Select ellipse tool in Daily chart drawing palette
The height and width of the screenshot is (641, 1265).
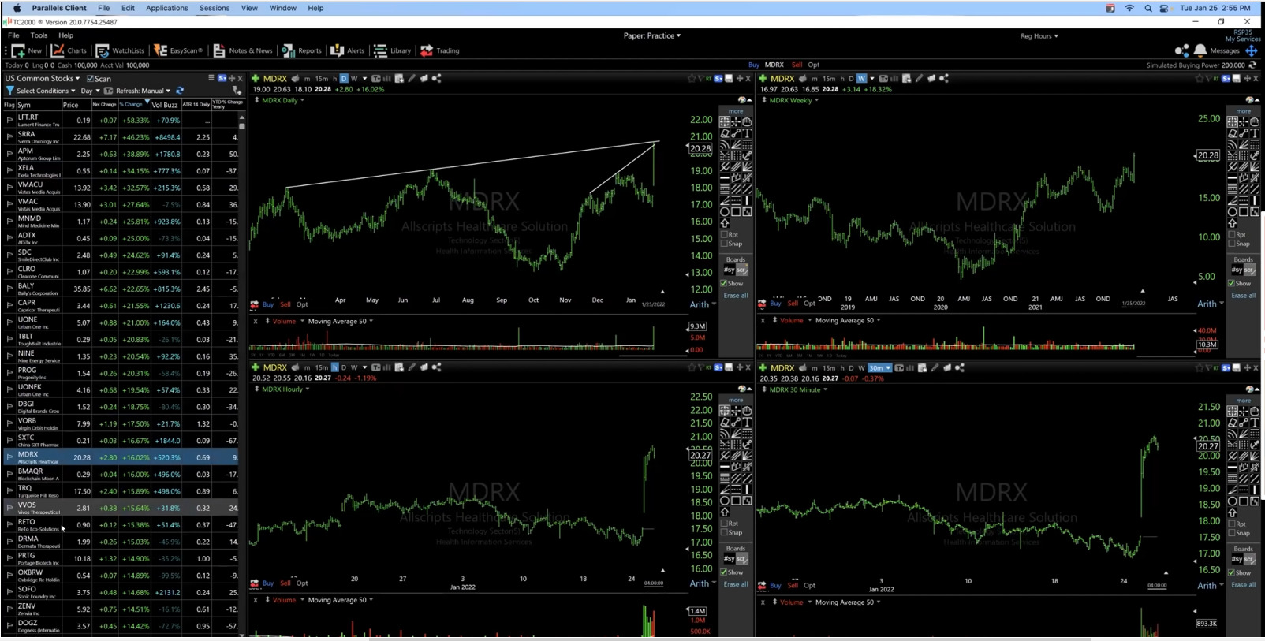(x=725, y=212)
